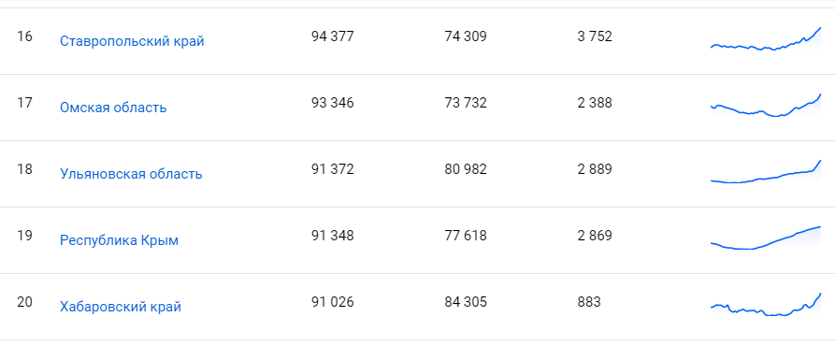The width and height of the screenshot is (835, 346).
Task: Click rank number 20
Action: 24,302
